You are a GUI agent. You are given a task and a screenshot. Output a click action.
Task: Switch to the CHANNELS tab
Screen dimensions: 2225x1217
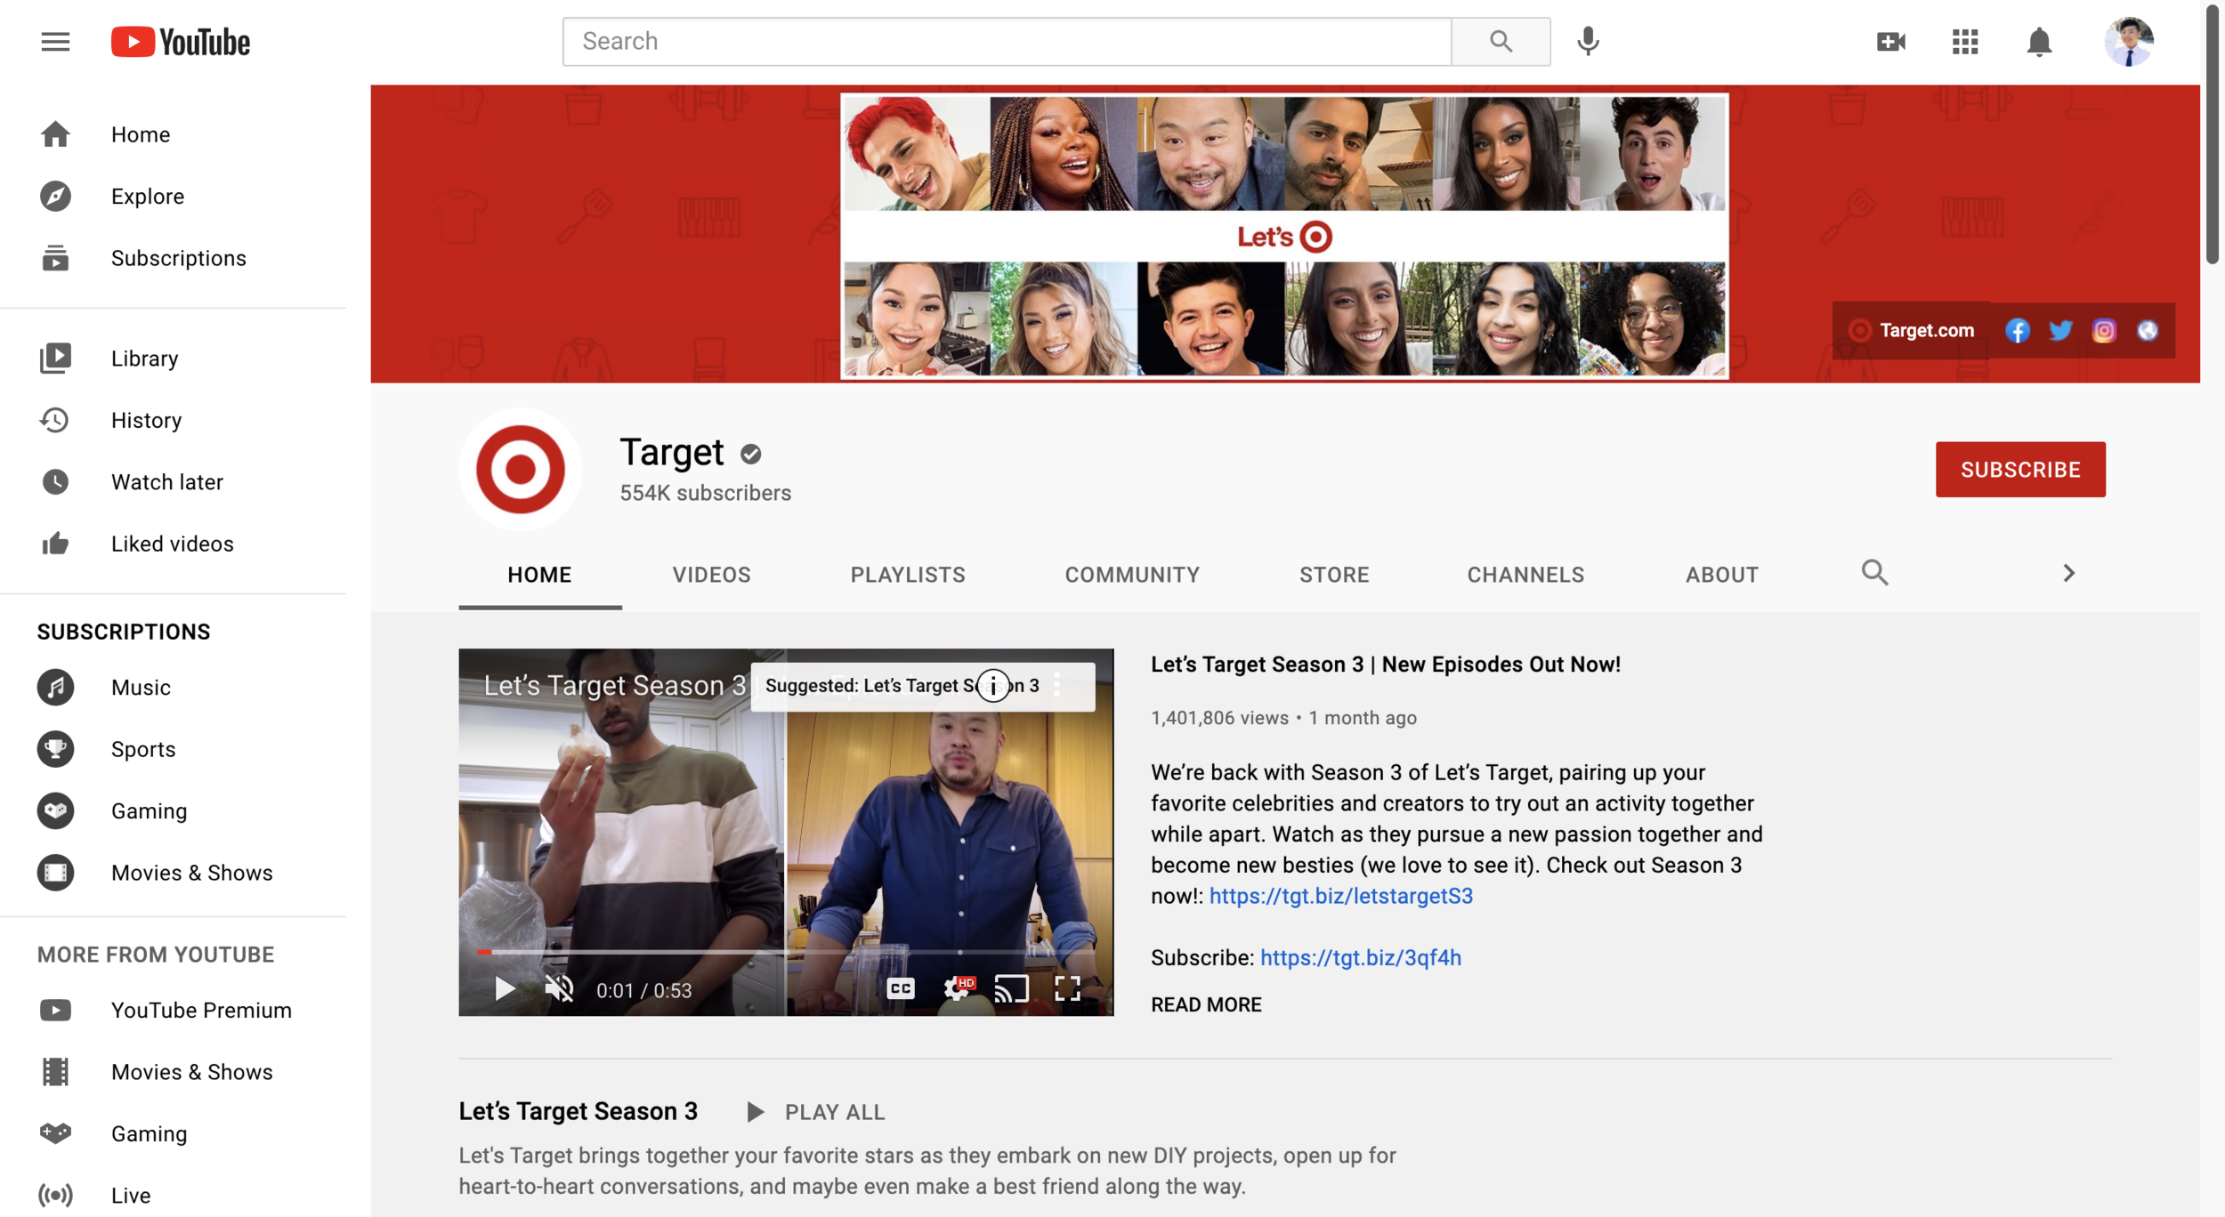tap(1525, 575)
